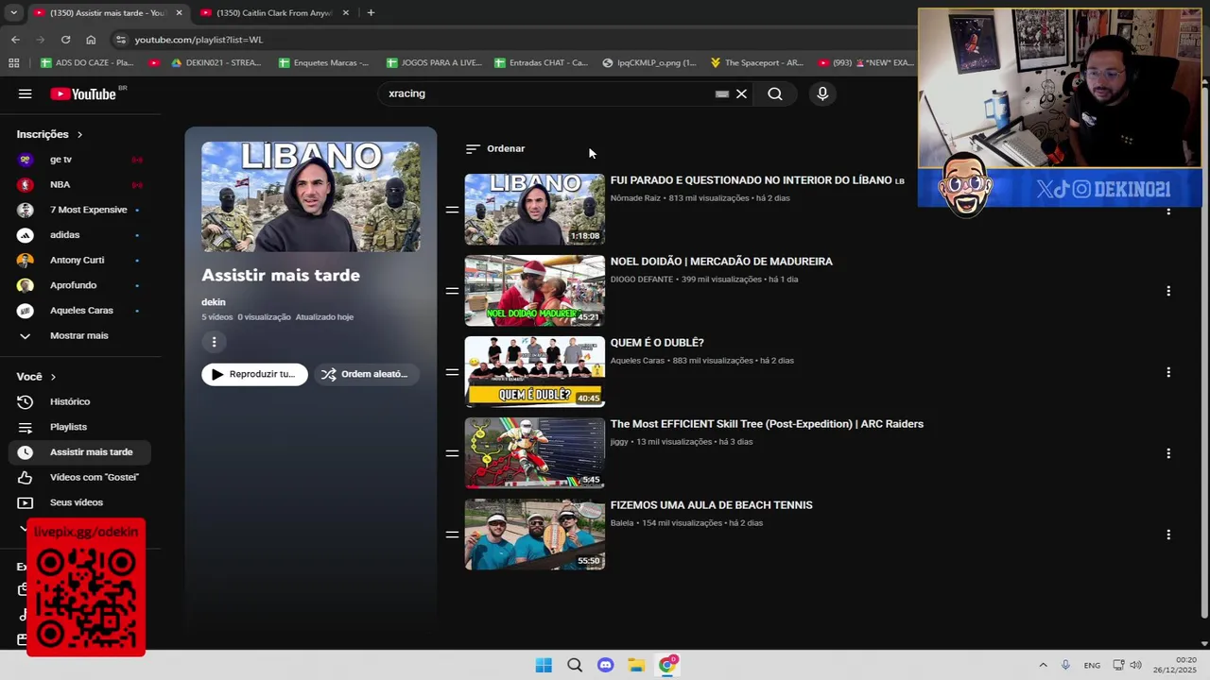Open taskbar volume icon

pyautogui.click(x=1135, y=665)
